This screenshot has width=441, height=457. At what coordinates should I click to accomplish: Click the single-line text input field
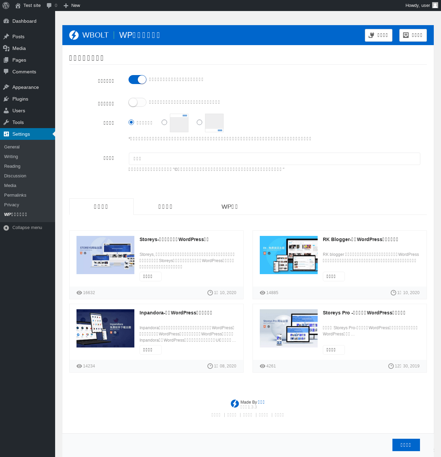275,159
